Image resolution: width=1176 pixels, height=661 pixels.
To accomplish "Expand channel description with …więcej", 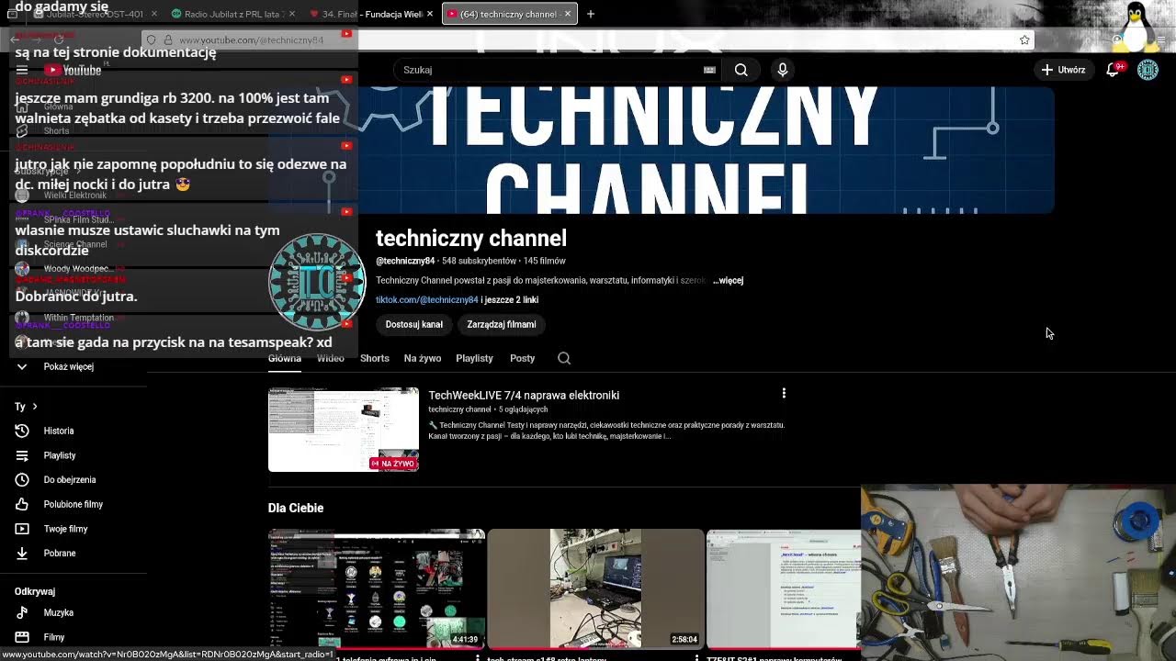I will tap(728, 280).
